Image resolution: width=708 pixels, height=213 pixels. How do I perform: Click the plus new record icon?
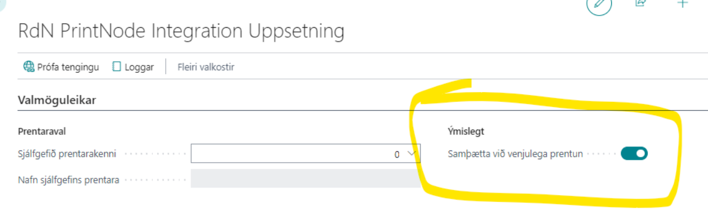pos(683,3)
